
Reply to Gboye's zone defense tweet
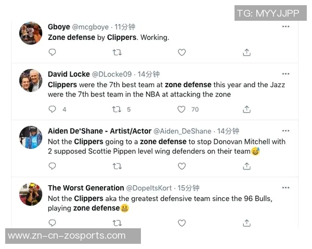point(52,52)
